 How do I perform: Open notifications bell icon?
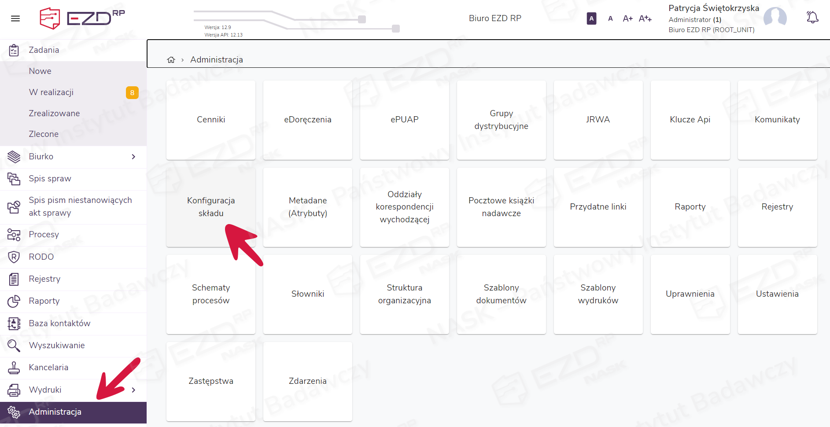(x=812, y=18)
